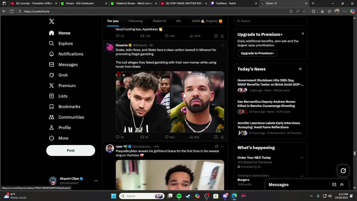Reply to post with 151 replies
The width and height of the screenshot is (357, 201).
pos(118,36)
